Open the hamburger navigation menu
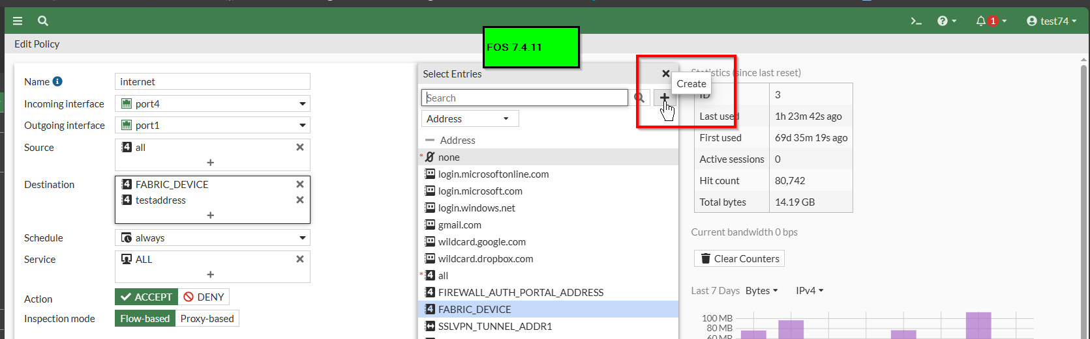 point(18,21)
